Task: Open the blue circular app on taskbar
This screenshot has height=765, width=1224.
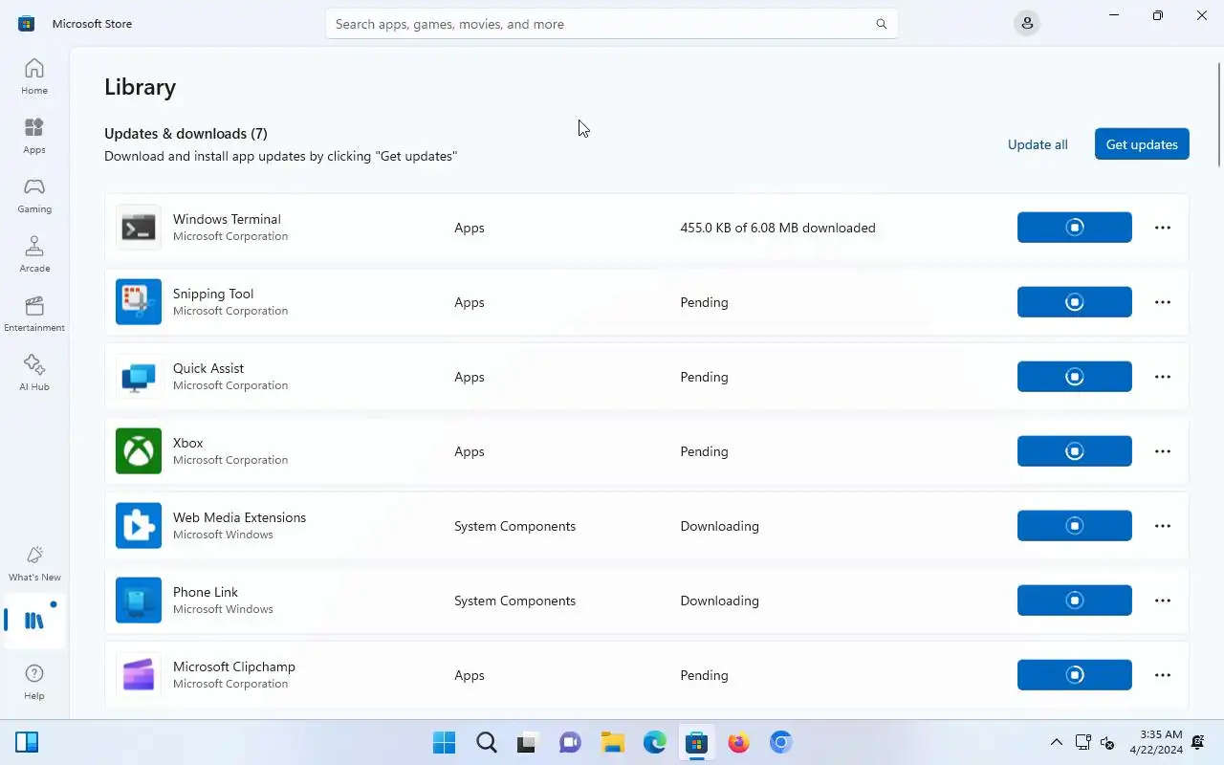Action: coord(780,742)
